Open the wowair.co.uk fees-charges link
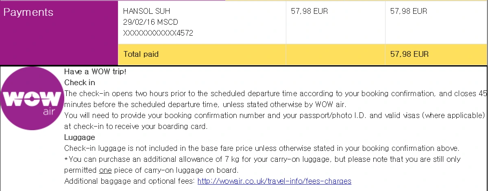This screenshot has height=191, width=488. click(274, 181)
